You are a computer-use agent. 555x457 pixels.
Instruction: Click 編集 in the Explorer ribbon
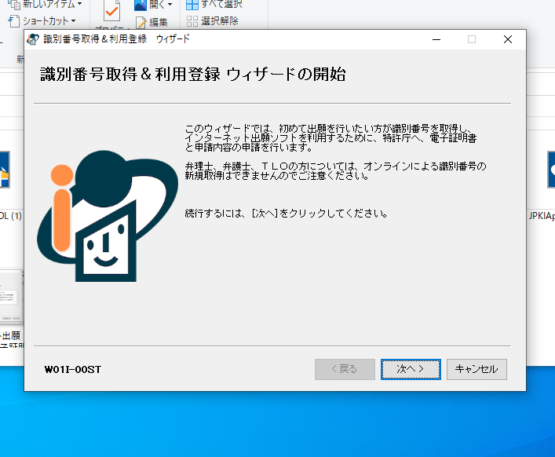[152, 22]
